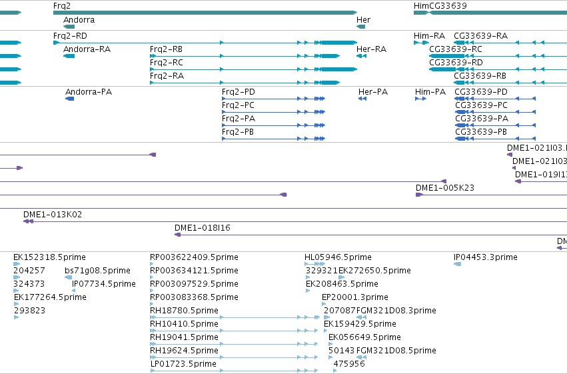
Task: Select the CG33639-RD transcript label
Action: 456,63
